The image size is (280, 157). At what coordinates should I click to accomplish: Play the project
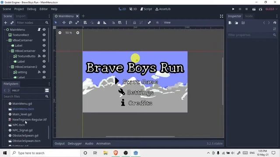(x=233, y=9)
